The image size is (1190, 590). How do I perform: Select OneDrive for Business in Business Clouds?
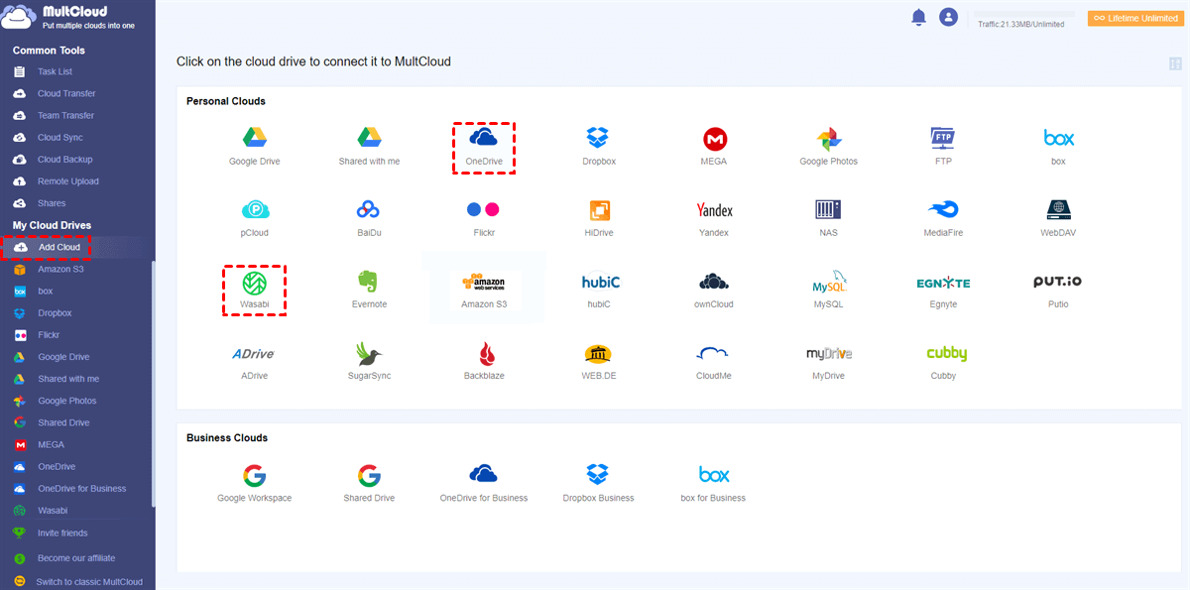tap(484, 483)
